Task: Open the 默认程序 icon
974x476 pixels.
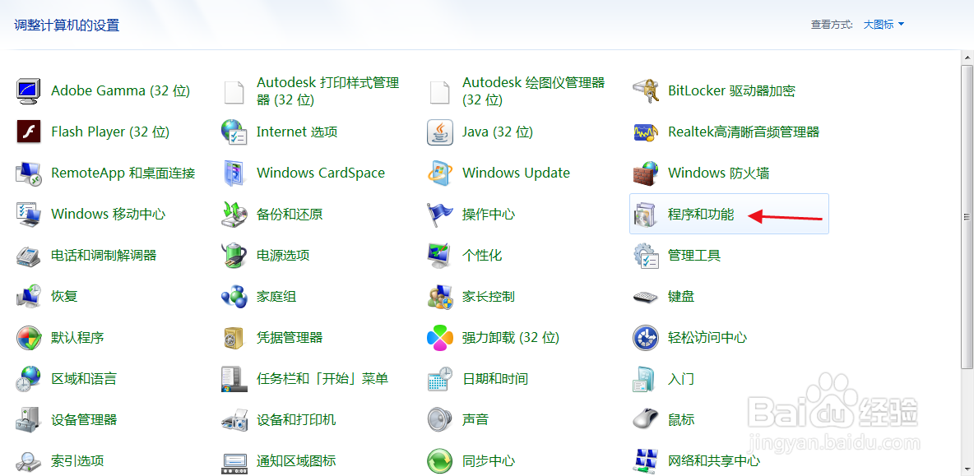Action: [x=28, y=337]
